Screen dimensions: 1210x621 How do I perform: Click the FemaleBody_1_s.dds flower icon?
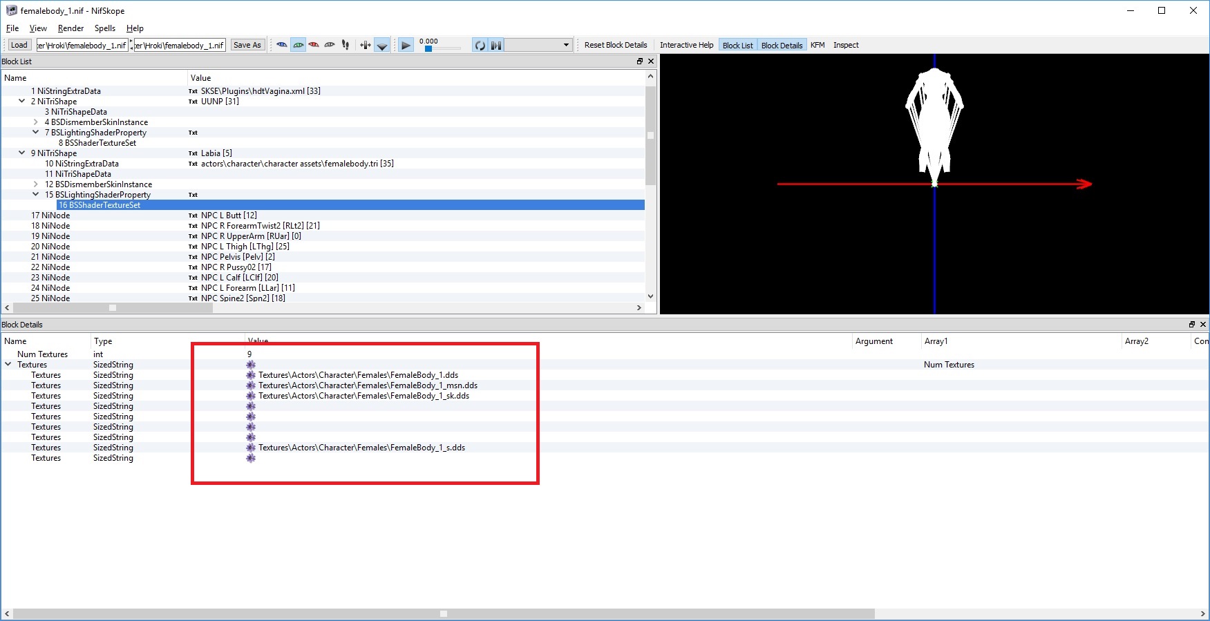251,448
